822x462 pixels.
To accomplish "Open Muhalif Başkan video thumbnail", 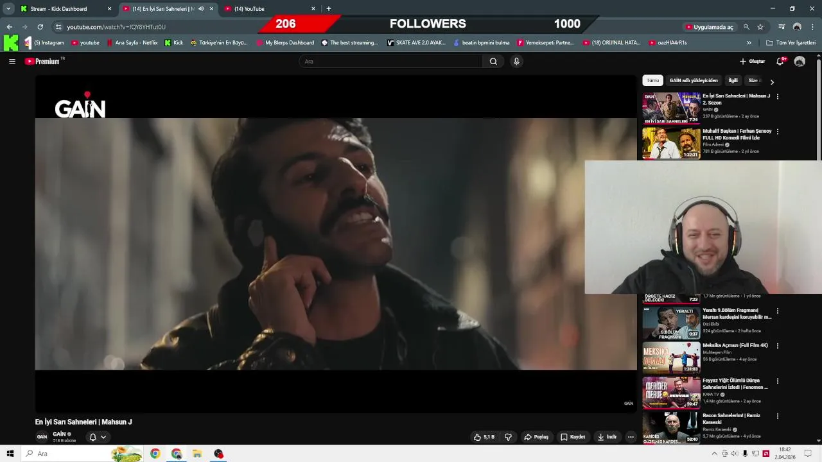I will pos(671,143).
